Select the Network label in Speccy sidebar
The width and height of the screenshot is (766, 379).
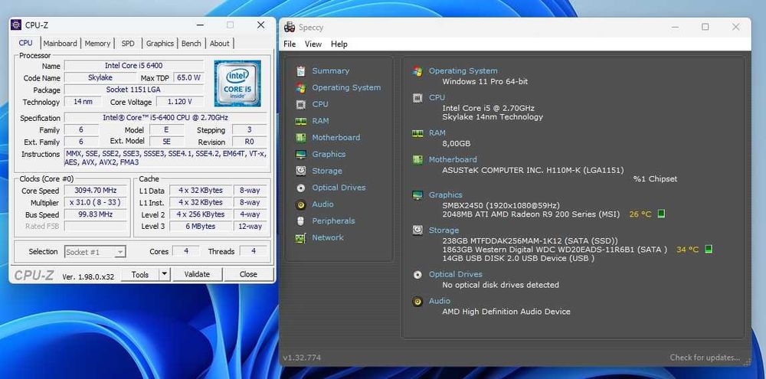click(x=328, y=237)
